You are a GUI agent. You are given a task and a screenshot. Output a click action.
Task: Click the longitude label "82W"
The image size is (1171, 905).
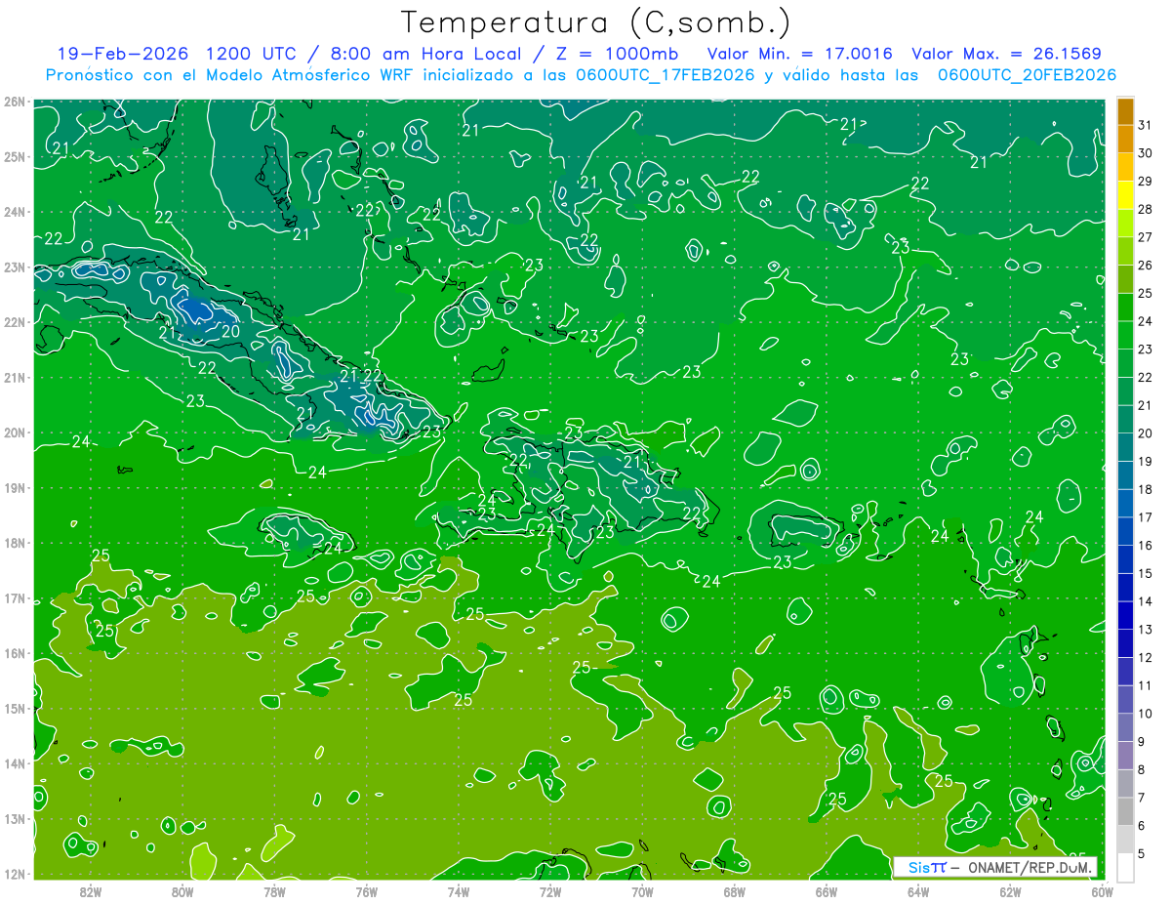click(x=91, y=891)
